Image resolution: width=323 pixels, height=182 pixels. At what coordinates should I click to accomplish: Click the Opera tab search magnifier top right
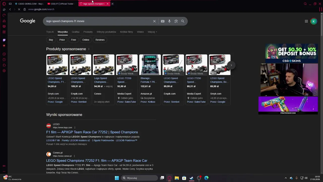point(305,4)
